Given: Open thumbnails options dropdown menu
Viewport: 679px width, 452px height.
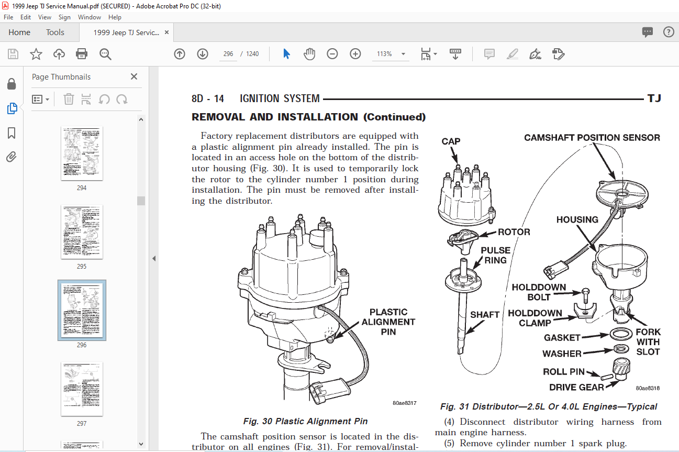Looking at the screenshot, I should [40, 99].
